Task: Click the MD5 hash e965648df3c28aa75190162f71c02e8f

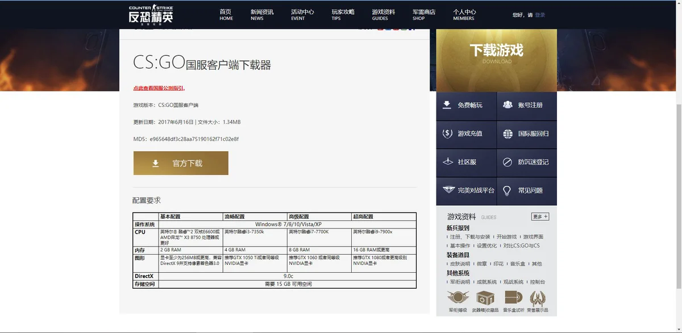Action: pyautogui.click(x=194, y=139)
